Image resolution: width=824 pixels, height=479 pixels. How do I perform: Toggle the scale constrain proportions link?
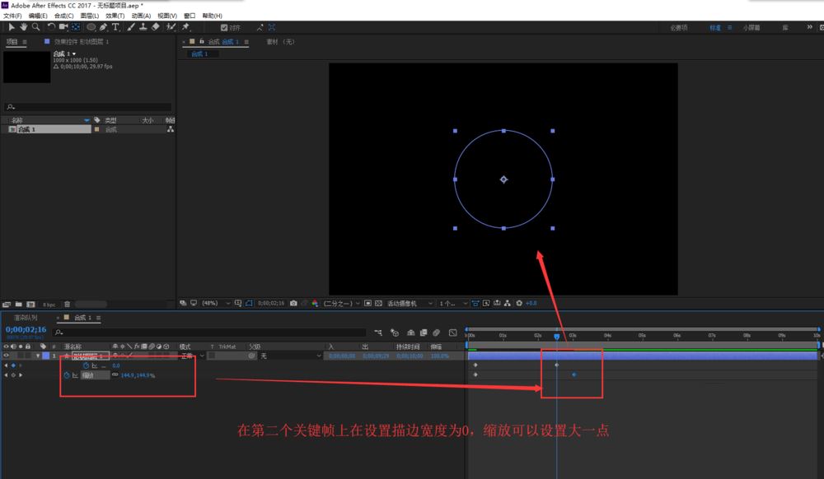115,374
